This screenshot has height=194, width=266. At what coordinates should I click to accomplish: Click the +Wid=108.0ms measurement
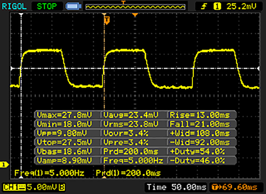tap(199, 133)
